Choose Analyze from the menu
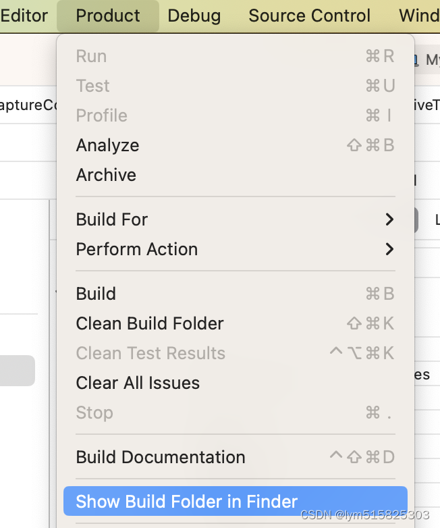The image size is (440, 528). pos(108,145)
